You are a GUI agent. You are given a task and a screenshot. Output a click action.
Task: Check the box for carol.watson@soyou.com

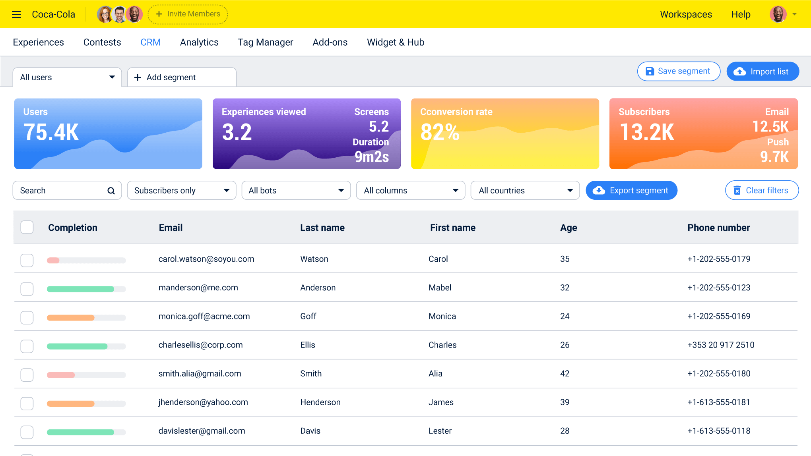point(27,260)
